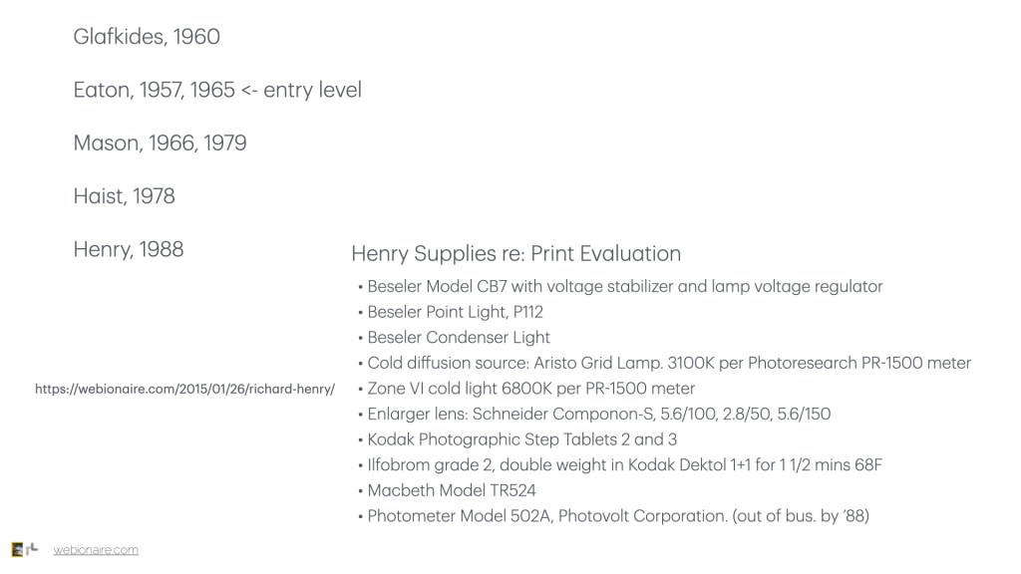
Task: Click the Schneider Componon-S enlarger lens bullet
Action: (x=598, y=414)
